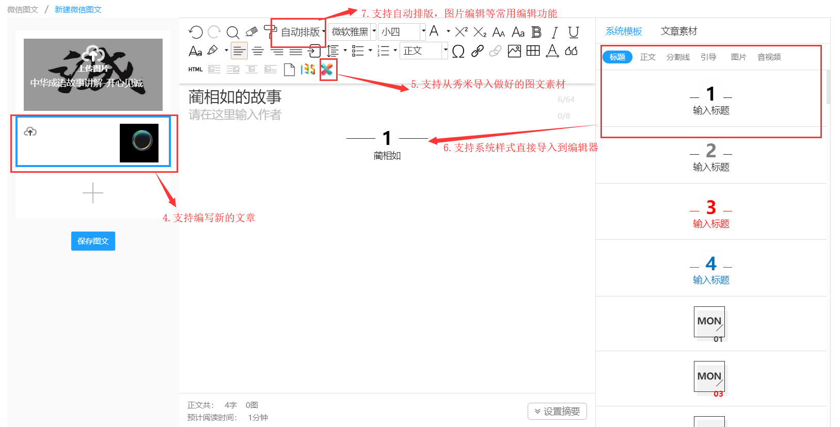Image resolution: width=840 pixels, height=427 pixels.
Task: Select the second article bubble thumbnail
Action: point(139,143)
